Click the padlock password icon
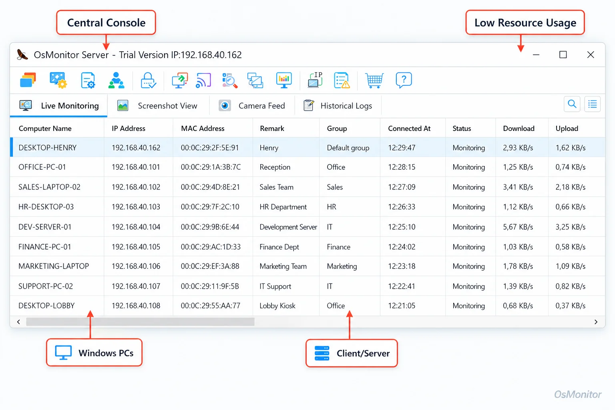 pos(148,80)
